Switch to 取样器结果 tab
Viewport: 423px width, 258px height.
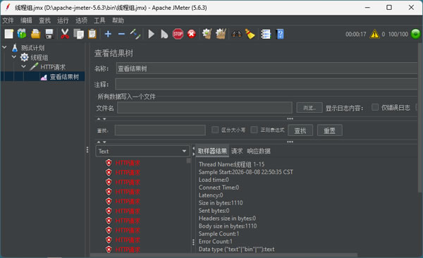point(212,151)
